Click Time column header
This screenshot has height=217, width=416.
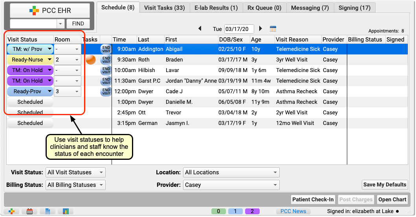[x=124, y=40]
